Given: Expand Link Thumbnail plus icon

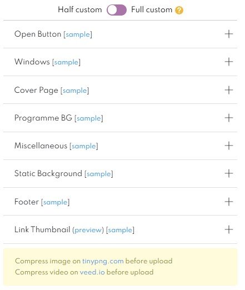Looking at the screenshot, I should click(x=229, y=229).
